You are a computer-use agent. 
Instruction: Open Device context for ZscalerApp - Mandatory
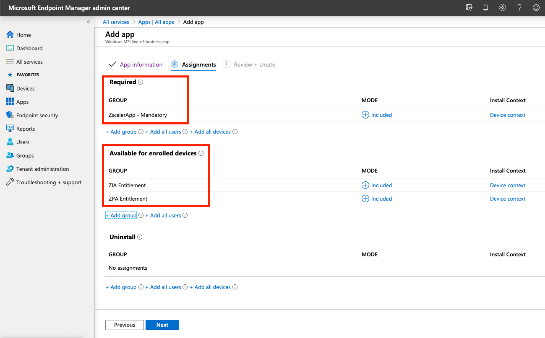507,115
